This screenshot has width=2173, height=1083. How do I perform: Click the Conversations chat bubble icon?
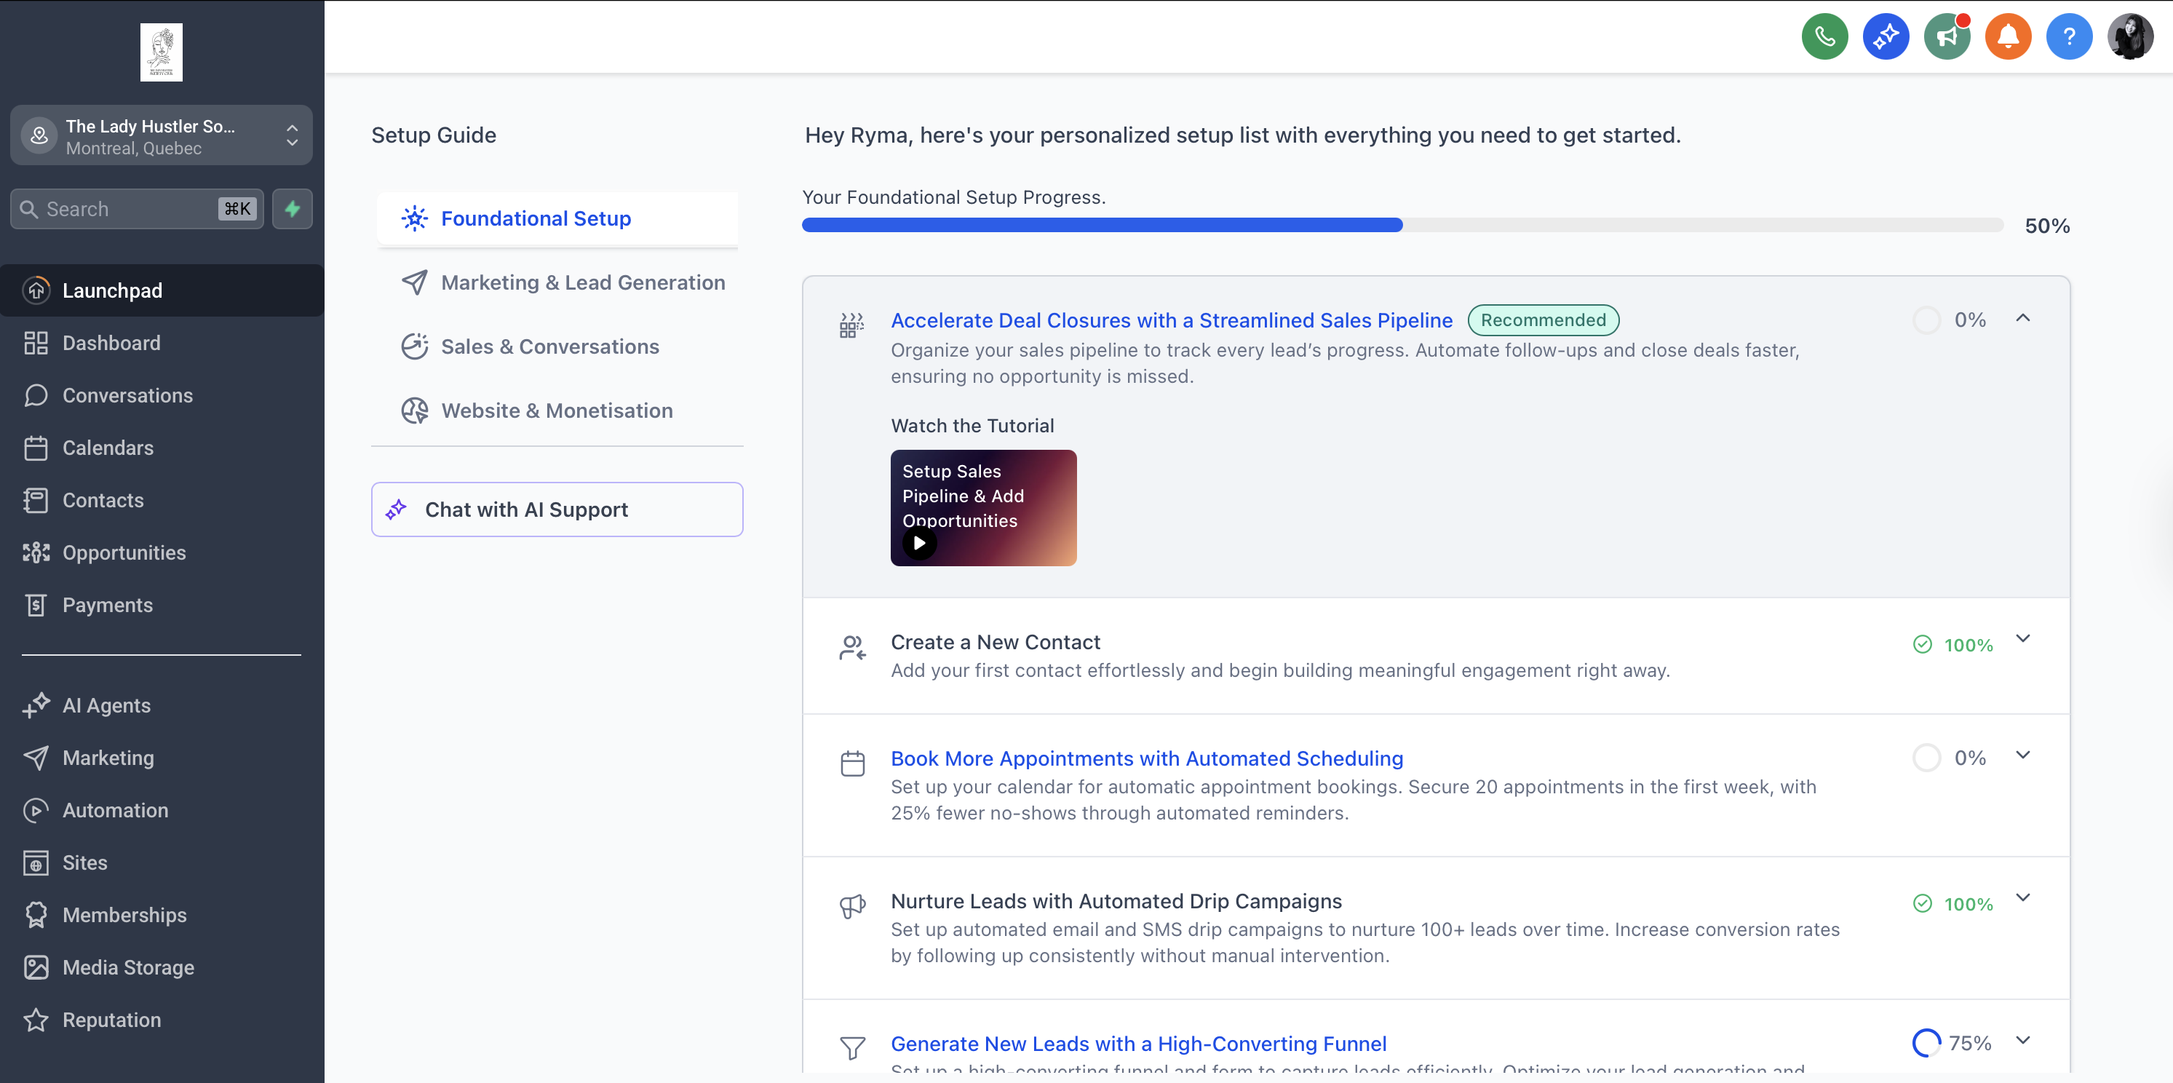[36, 394]
